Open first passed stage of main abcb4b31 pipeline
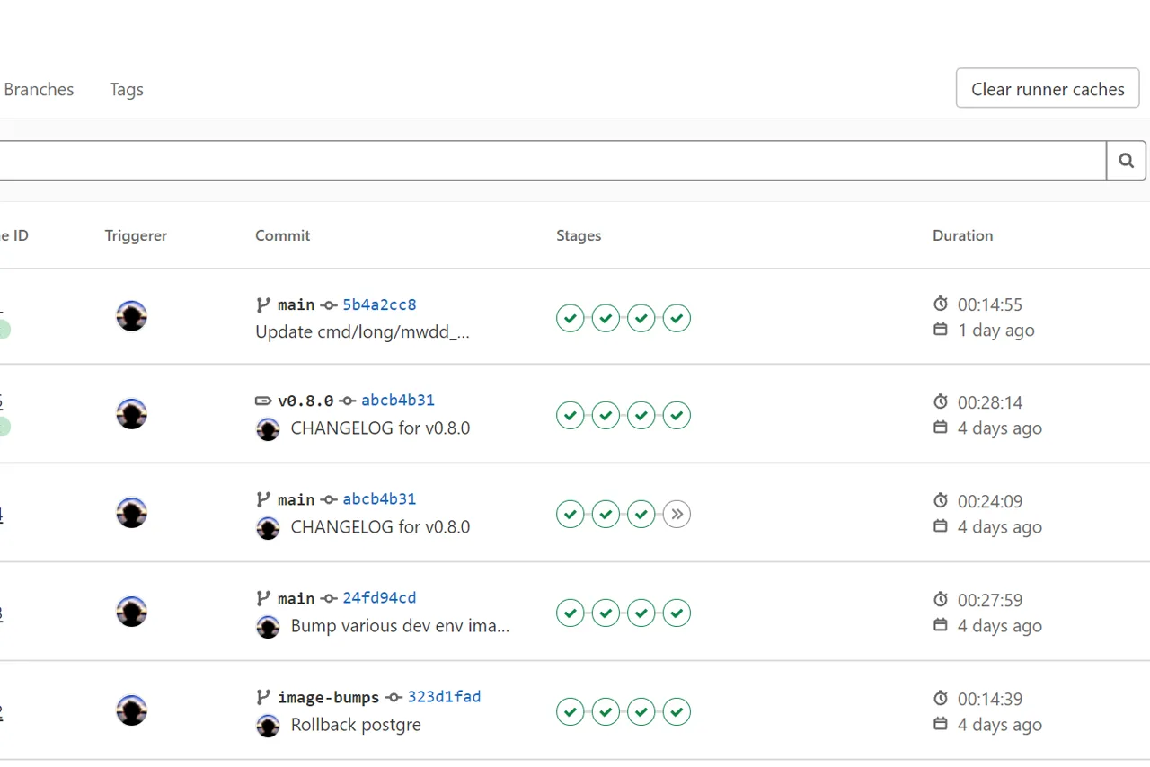The width and height of the screenshot is (1150, 767). pyautogui.click(x=571, y=515)
